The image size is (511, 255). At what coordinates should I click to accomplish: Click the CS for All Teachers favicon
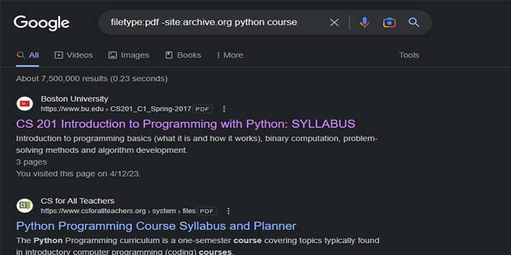click(25, 206)
